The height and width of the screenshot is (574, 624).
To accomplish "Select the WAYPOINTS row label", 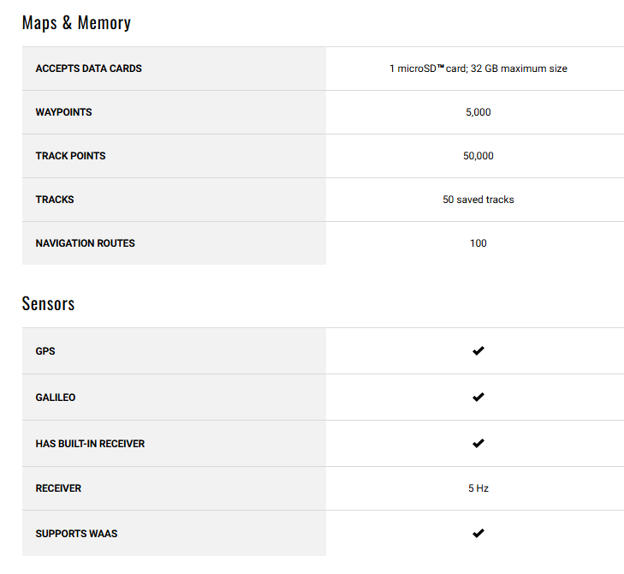I will click(x=63, y=112).
